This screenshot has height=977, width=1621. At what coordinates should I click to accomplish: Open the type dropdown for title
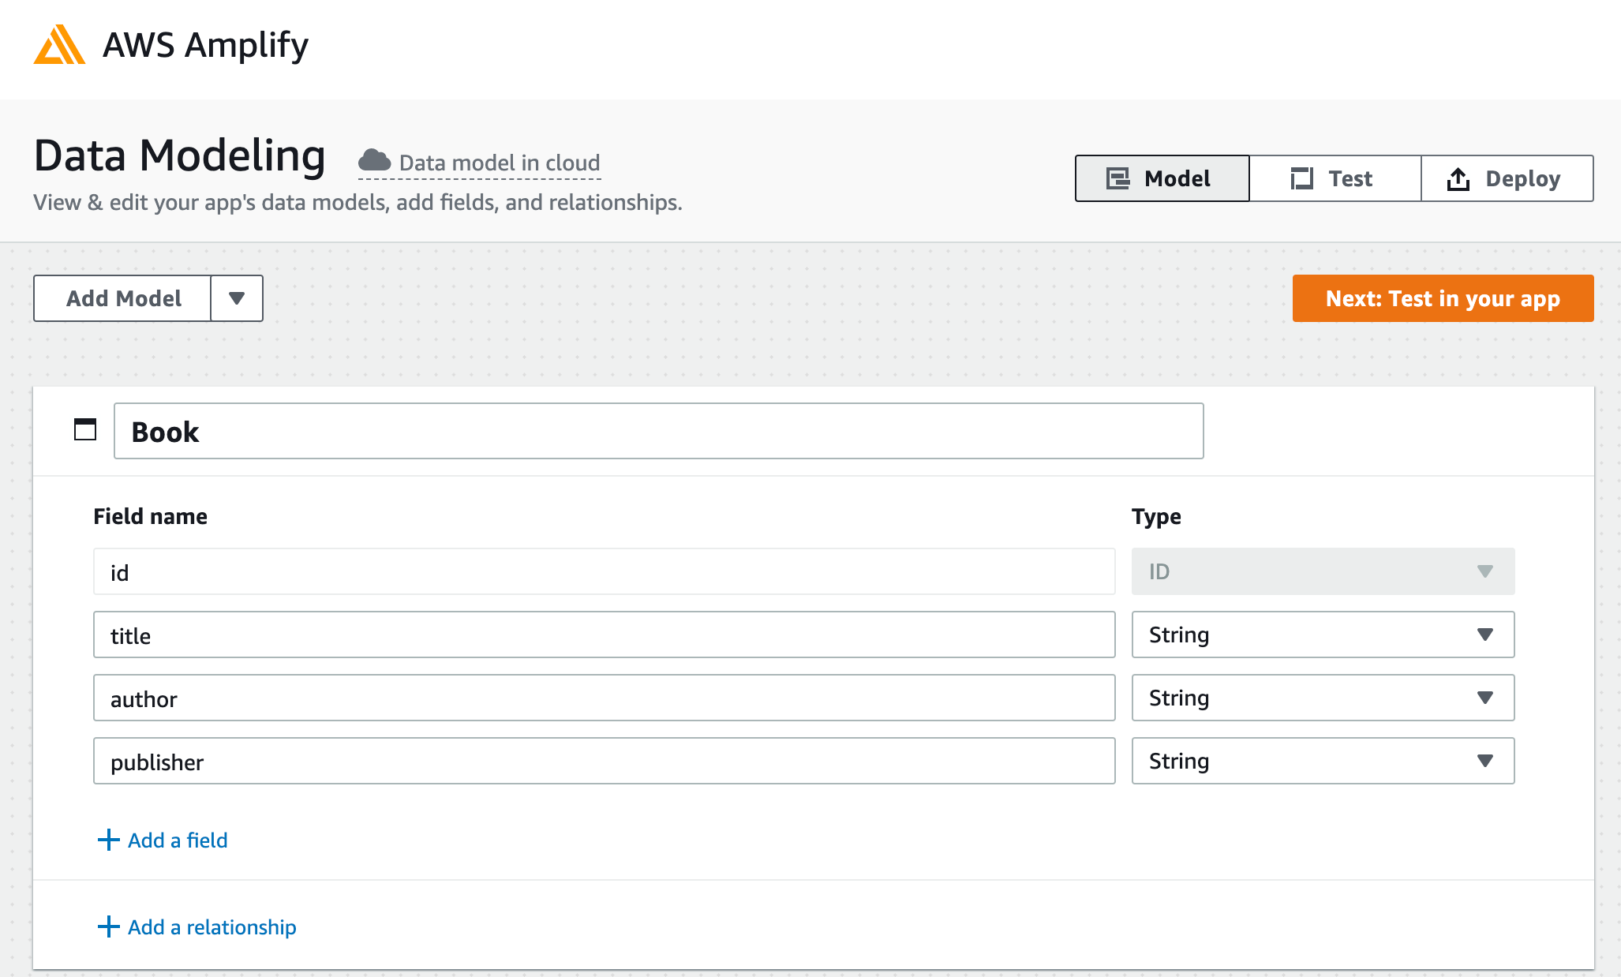coord(1323,634)
